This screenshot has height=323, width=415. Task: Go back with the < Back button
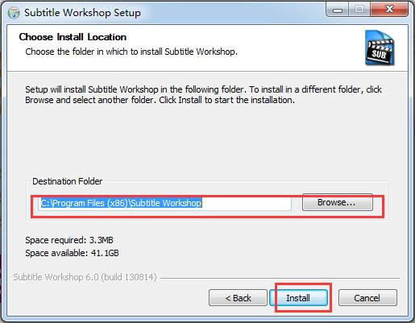(238, 298)
